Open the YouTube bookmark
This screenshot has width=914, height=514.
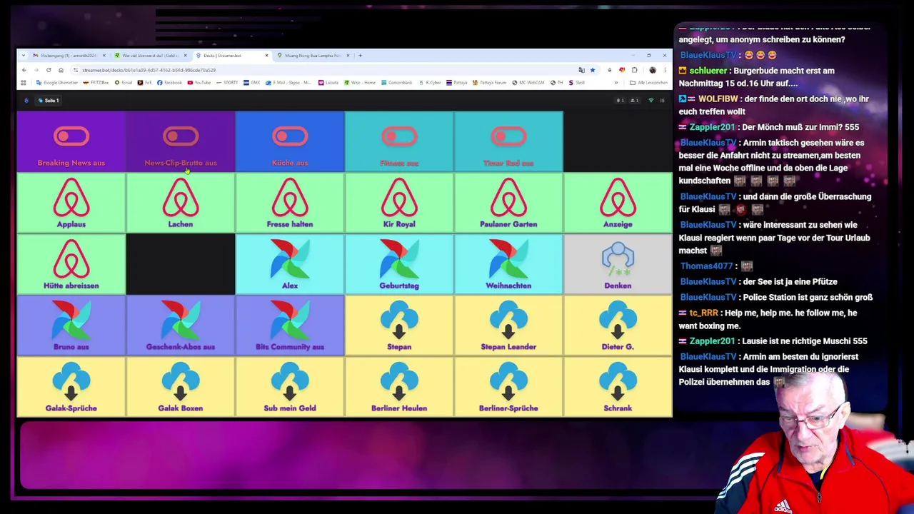199,83
